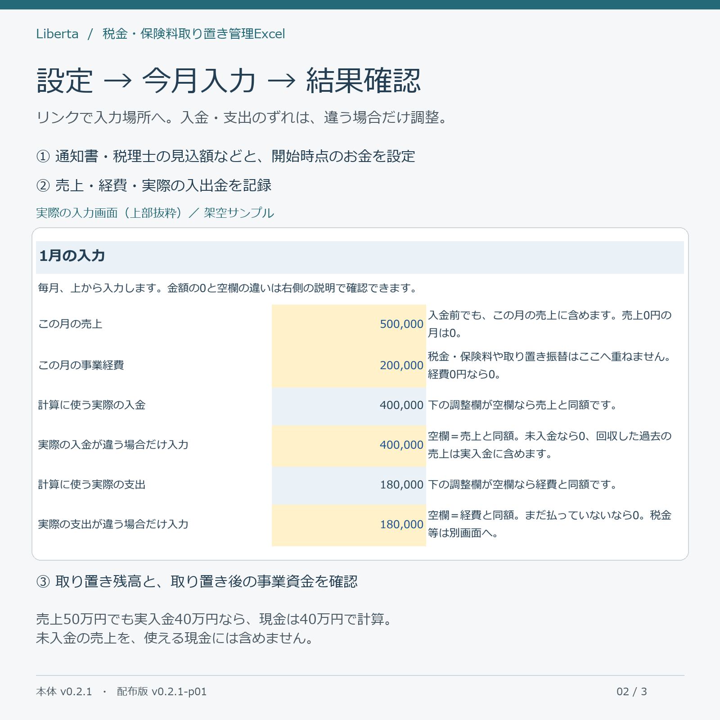Click the caption 実際の入力画面(上部抜粋)/架空サンプル
The height and width of the screenshot is (720, 720).
point(155,212)
